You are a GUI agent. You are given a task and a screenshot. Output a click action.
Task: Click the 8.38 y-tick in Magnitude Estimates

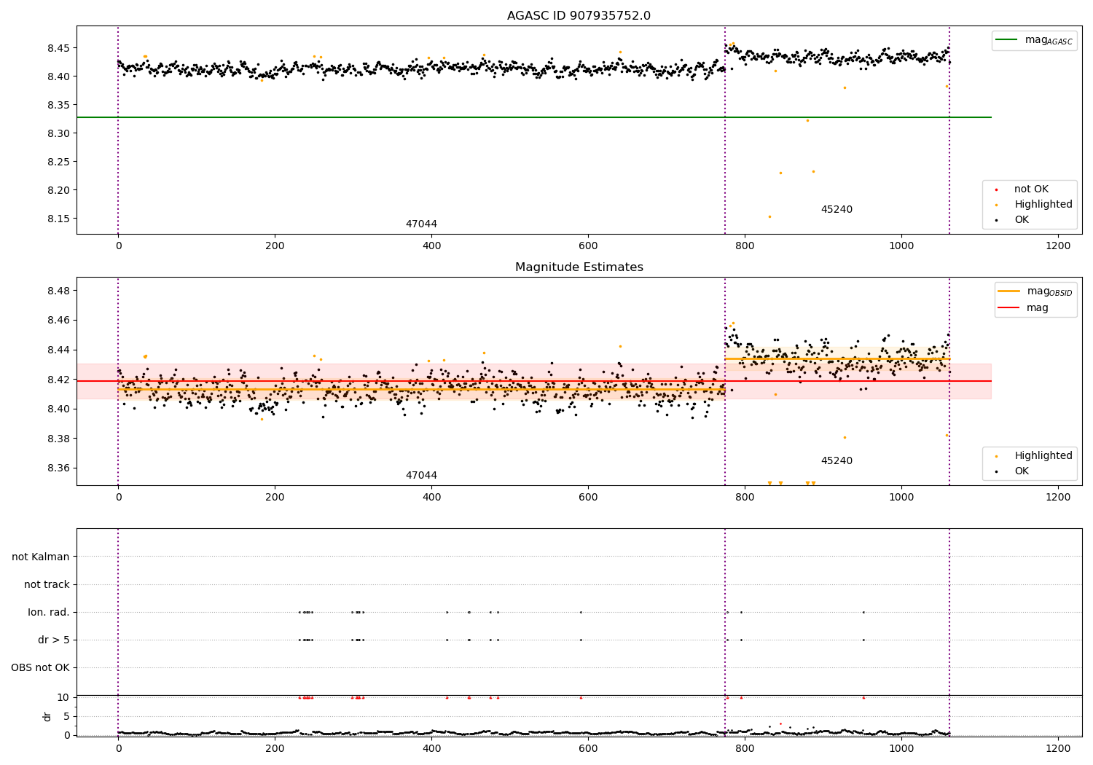point(58,439)
